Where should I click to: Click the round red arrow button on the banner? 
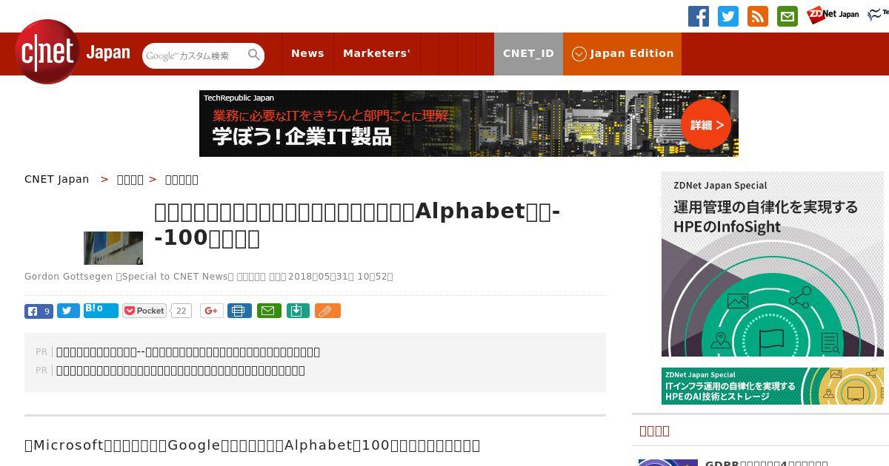tap(706, 124)
